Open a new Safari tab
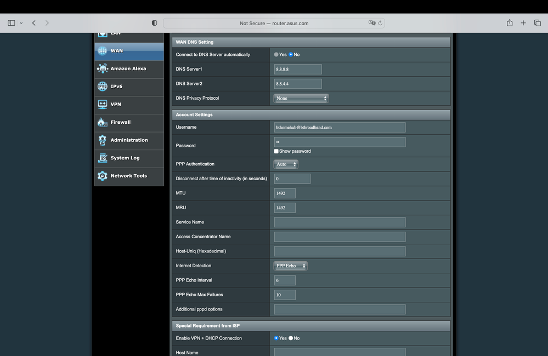This screenshot has height=356, width=548. tap(523, 23)
